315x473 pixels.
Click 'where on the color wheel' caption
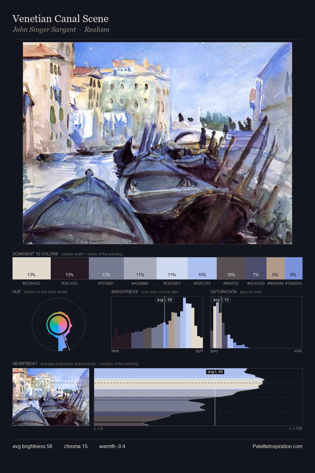tap(46, 292)
